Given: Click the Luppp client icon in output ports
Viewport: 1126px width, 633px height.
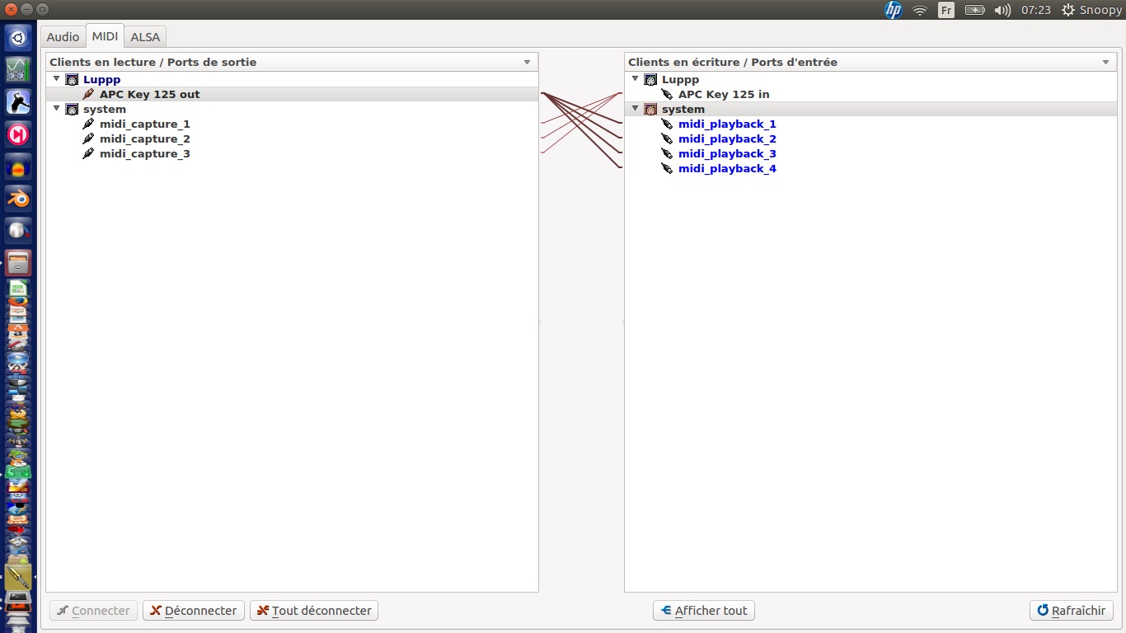Looking at the screenshot, I should 72,79.
